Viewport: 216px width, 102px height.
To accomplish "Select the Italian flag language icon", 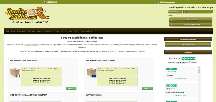I will 183,12.
